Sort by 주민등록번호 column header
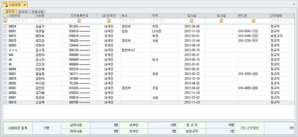Image resolution: width=298 pixels, height=137 pixels. (79, 16)
